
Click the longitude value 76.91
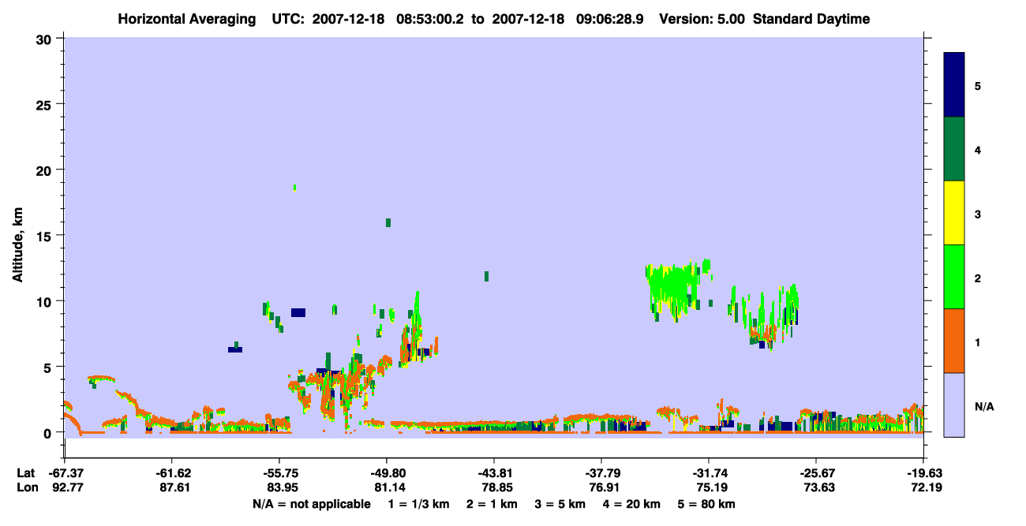coord(603,488)
